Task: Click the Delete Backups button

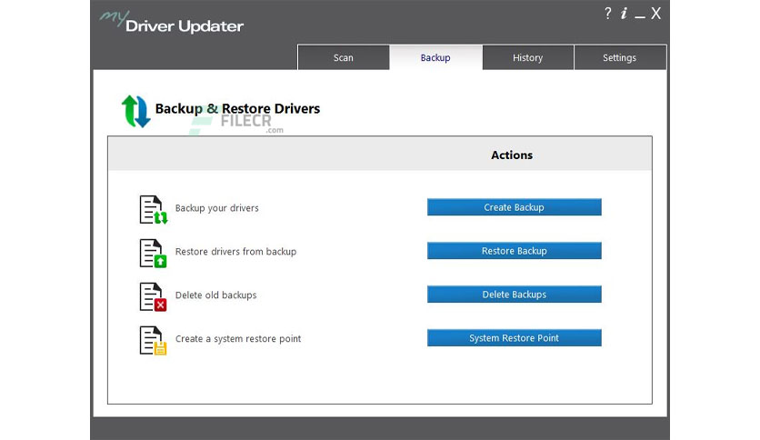Action: point(515,295)
